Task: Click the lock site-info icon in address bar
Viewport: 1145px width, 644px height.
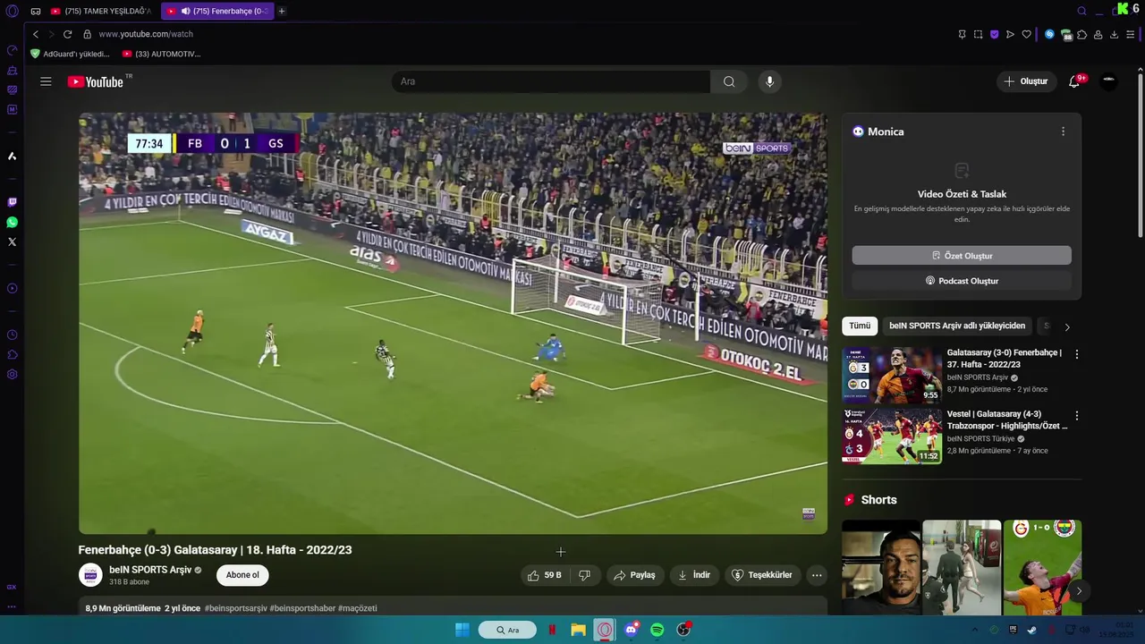Action: click(x=87, y=34)
